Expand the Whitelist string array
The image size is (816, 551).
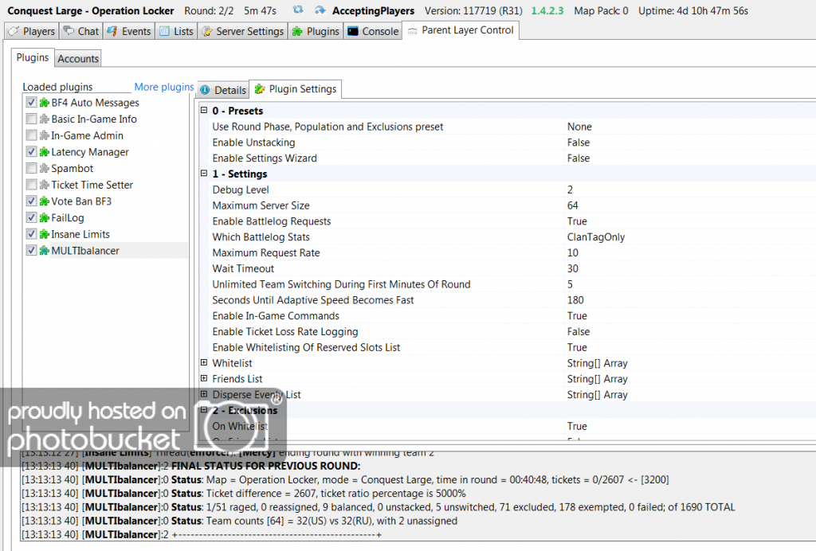click(204, 363)
